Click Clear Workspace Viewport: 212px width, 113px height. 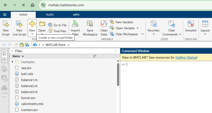[124, 34]
